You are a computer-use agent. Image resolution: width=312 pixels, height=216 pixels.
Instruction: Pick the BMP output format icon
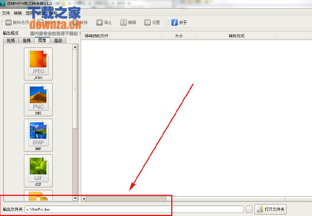[x=38, y=135]
